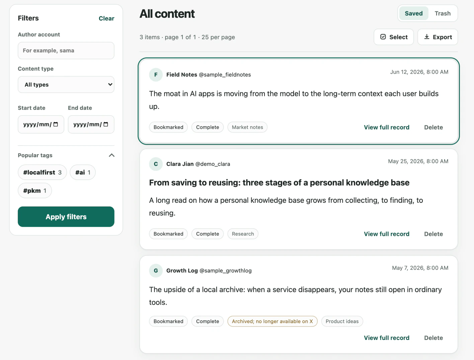Click the Market notes tag
The width and height of the screenshot is (474, 360).
click(247, 127)
